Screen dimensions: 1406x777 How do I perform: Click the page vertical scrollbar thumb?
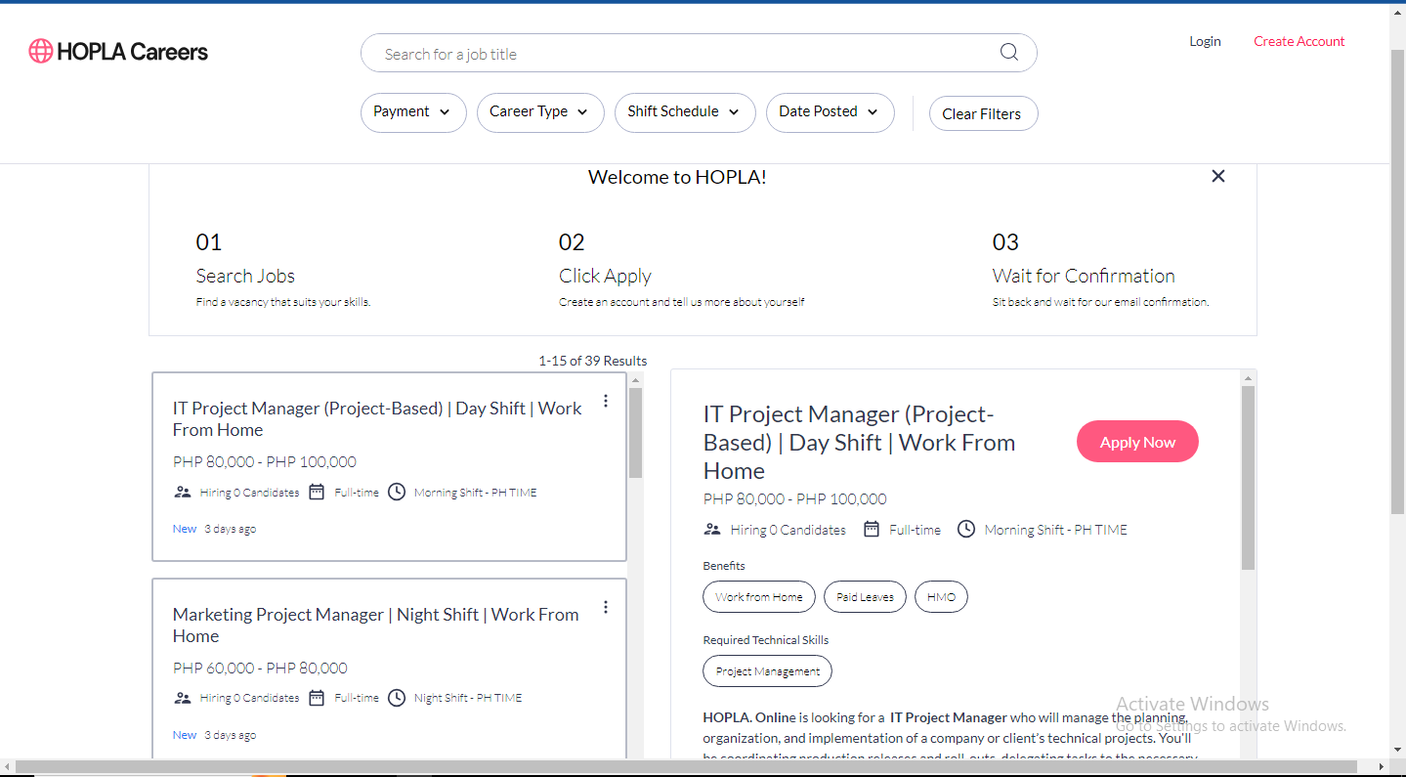pyautogui.click(x=1397, y=281)
